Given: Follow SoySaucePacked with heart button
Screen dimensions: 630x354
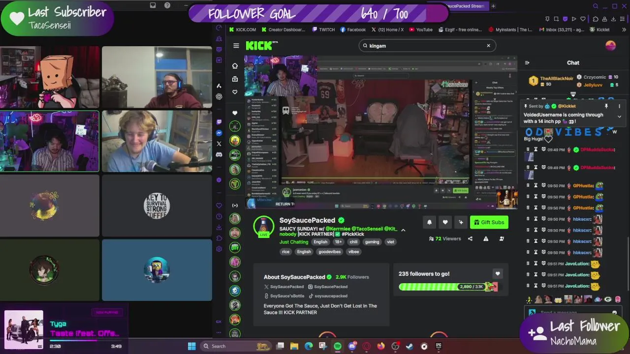Looking at the screenshot, I should pyautogui.click(x=445, y=222).
